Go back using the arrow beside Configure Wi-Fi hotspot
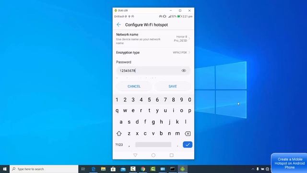The height and width of the screenshot is (173, 307). click(x=118, y=25)
